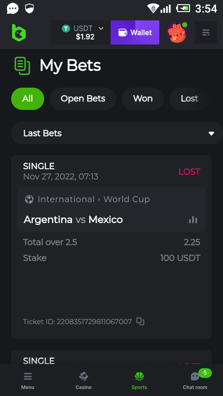Tap the Sports basketball icon
The height and width of the screenshot is (396, 223).
click(x=139, y=377)
